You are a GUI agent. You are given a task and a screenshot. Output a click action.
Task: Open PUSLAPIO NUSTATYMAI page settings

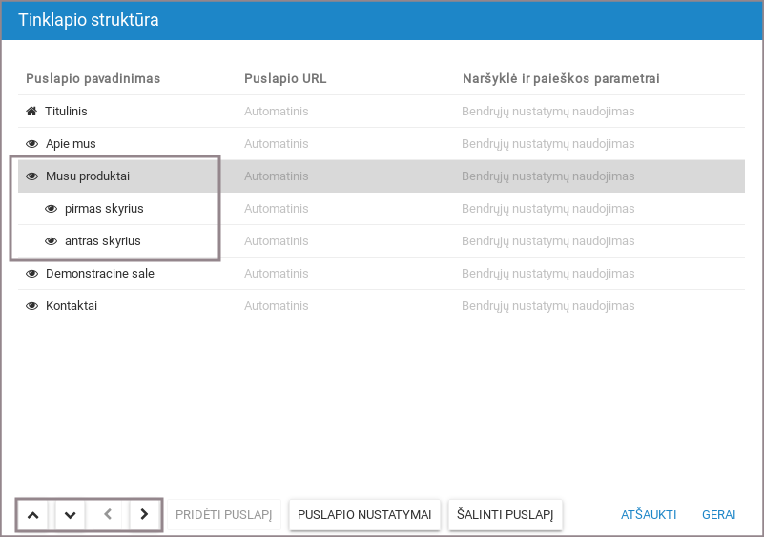pos(364,515)
